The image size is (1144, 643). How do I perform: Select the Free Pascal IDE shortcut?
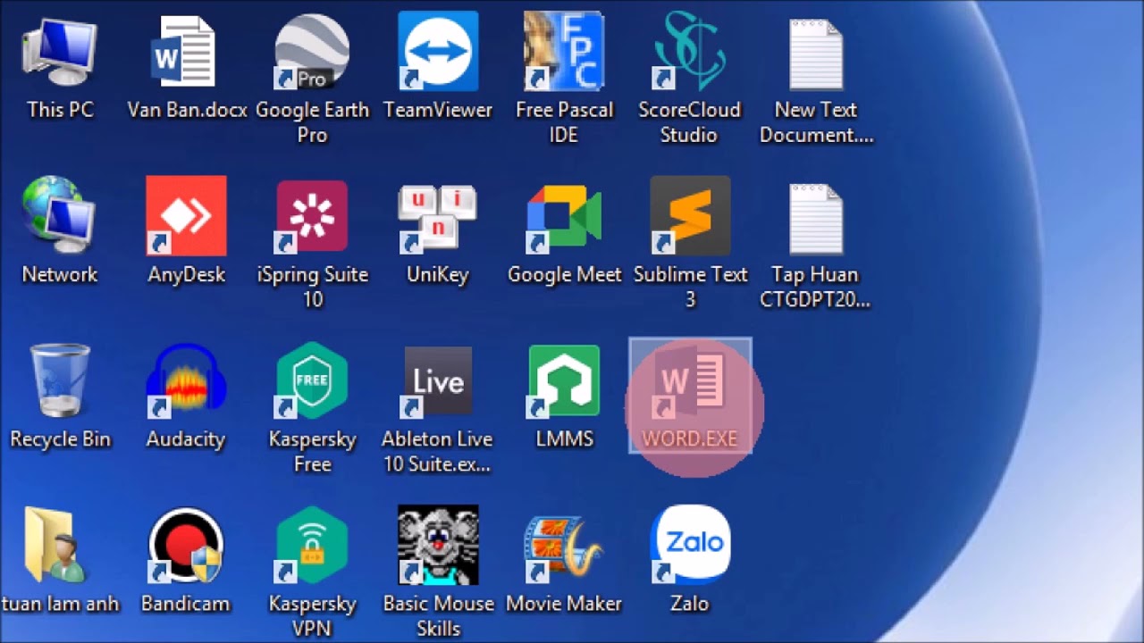pos(564,79)
